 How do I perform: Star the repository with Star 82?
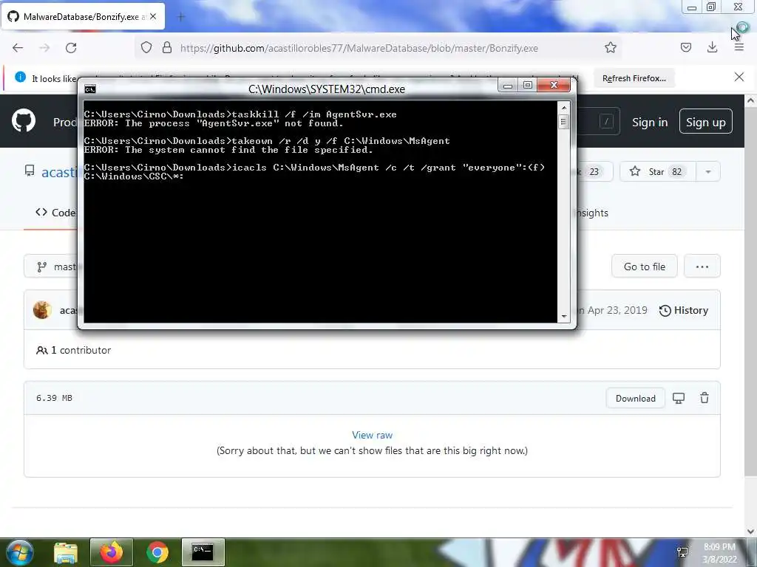tap(658, 171)
